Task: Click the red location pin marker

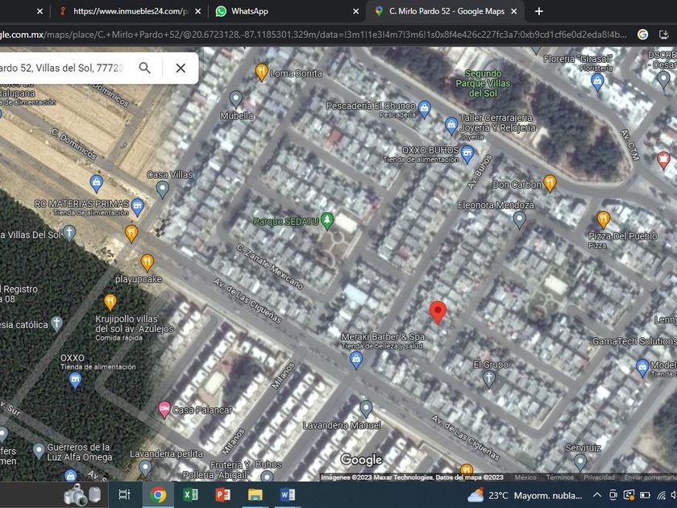Action: tap(438, 312)
